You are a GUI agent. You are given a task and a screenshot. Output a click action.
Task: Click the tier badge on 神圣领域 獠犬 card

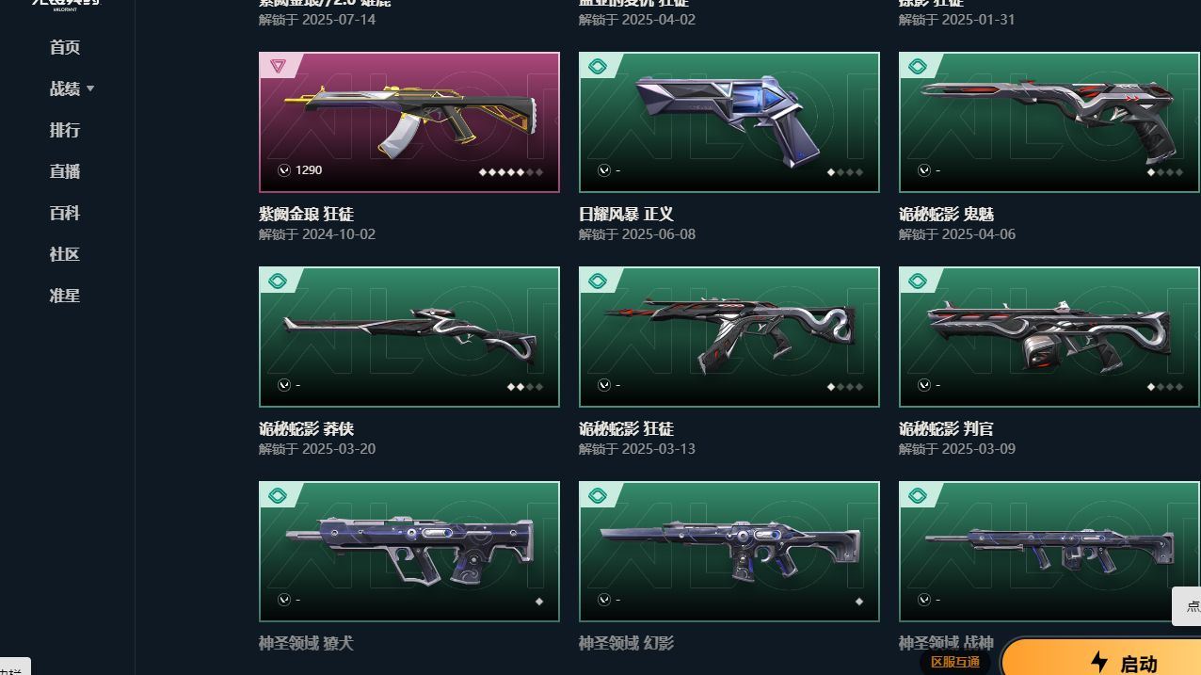coord(278,495)
